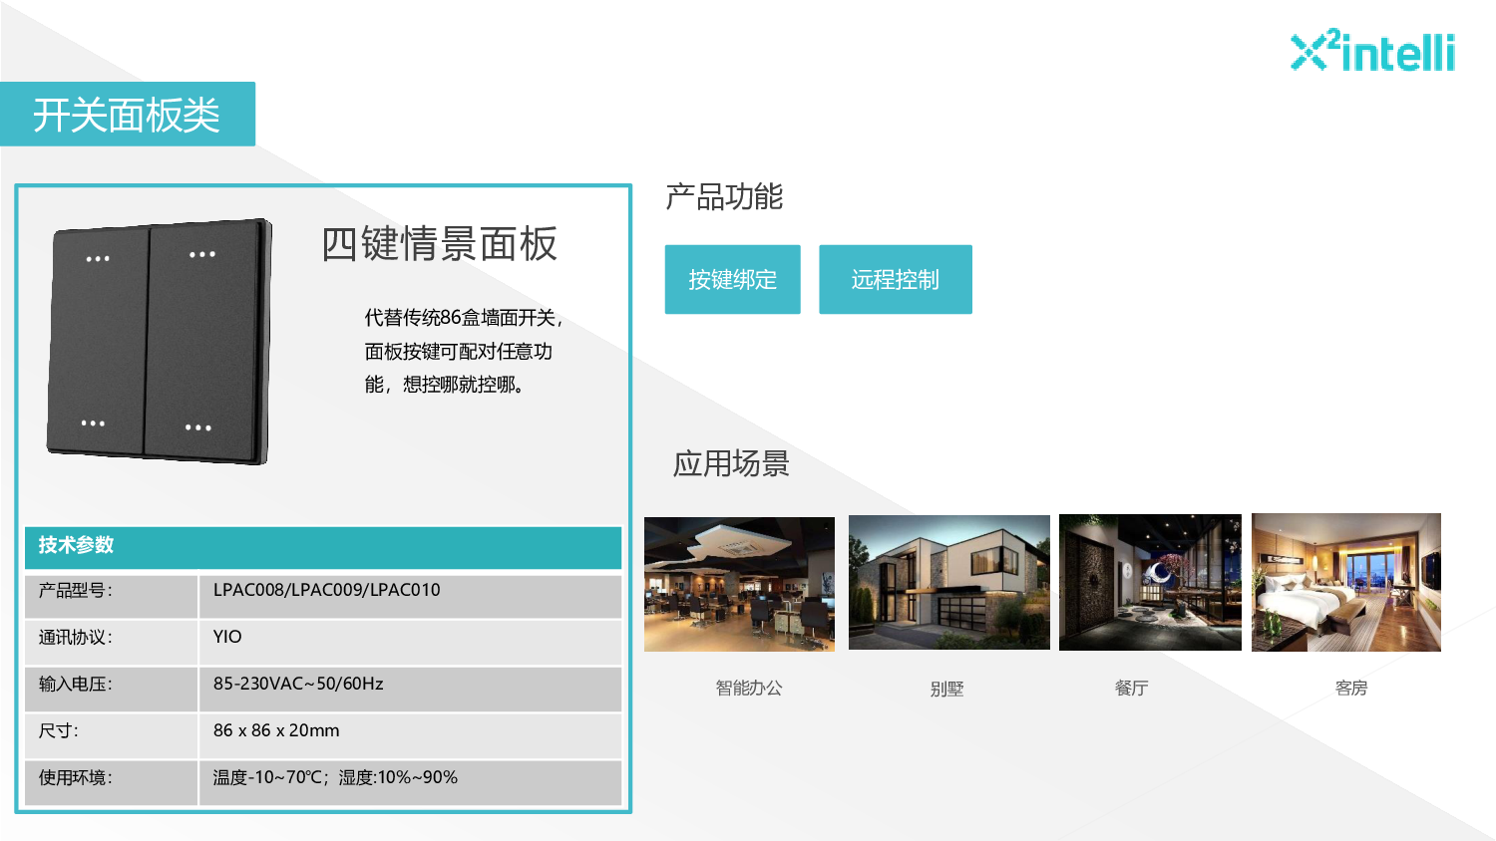
Task: Select the 产品型号 label cell
Action: click(112, 595)
